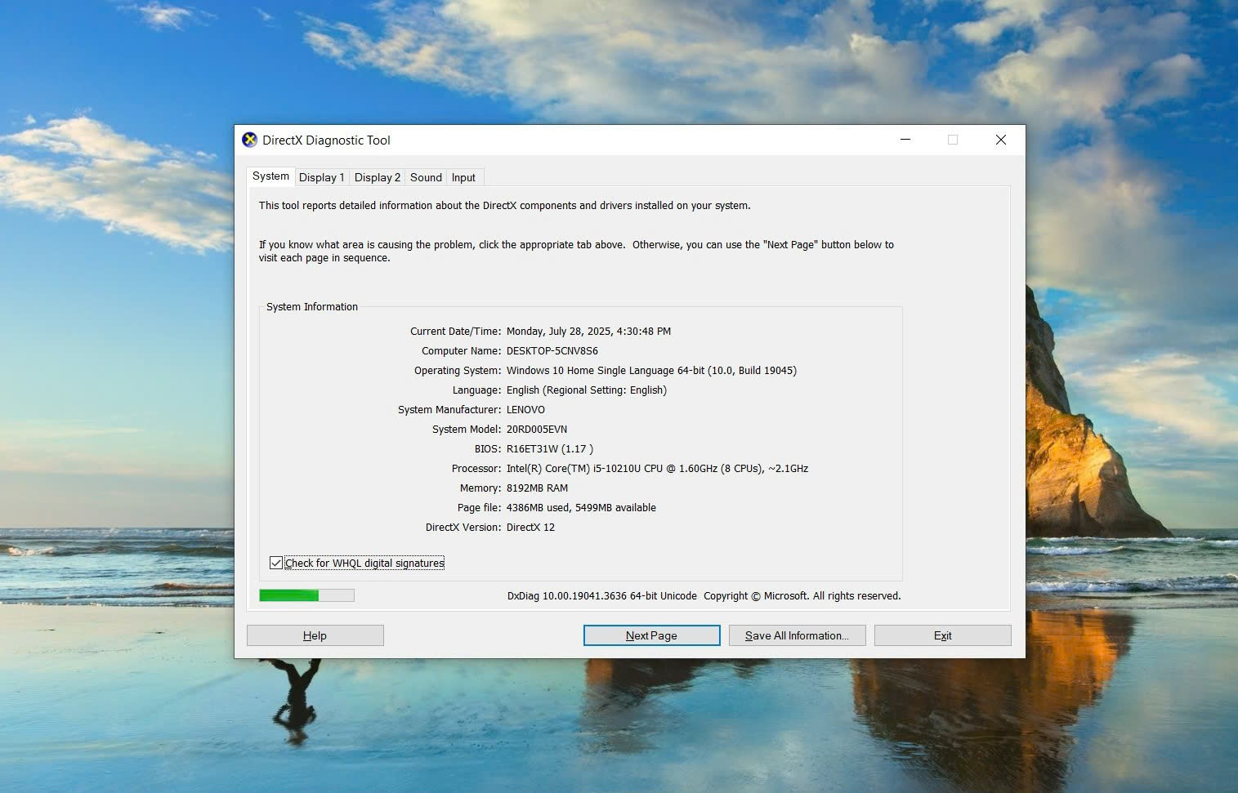Switch to the System tab

270,176
